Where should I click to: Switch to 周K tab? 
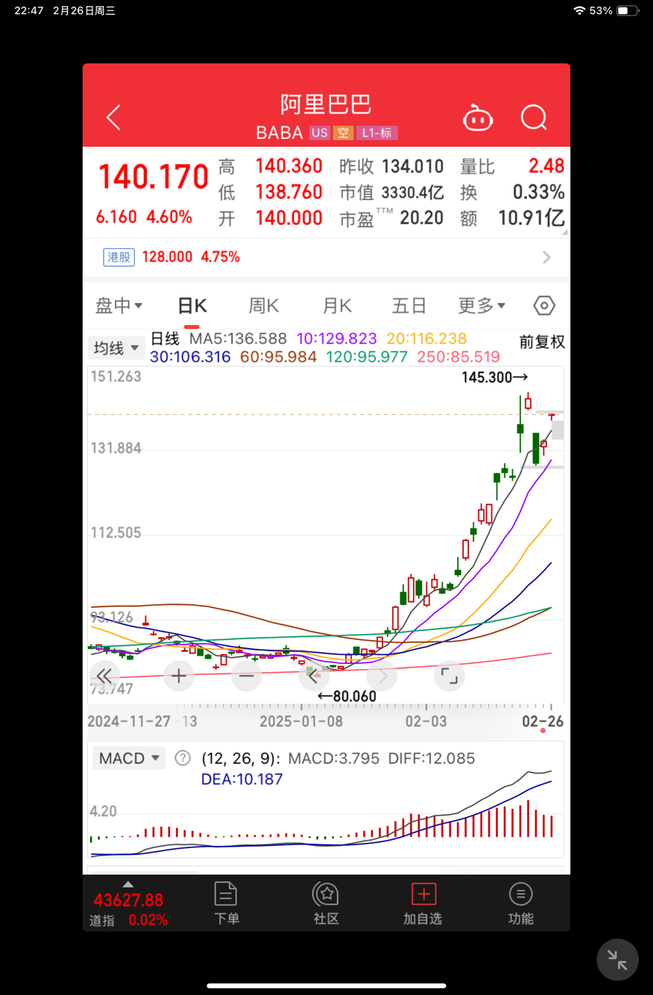click(x=263, y=306)
